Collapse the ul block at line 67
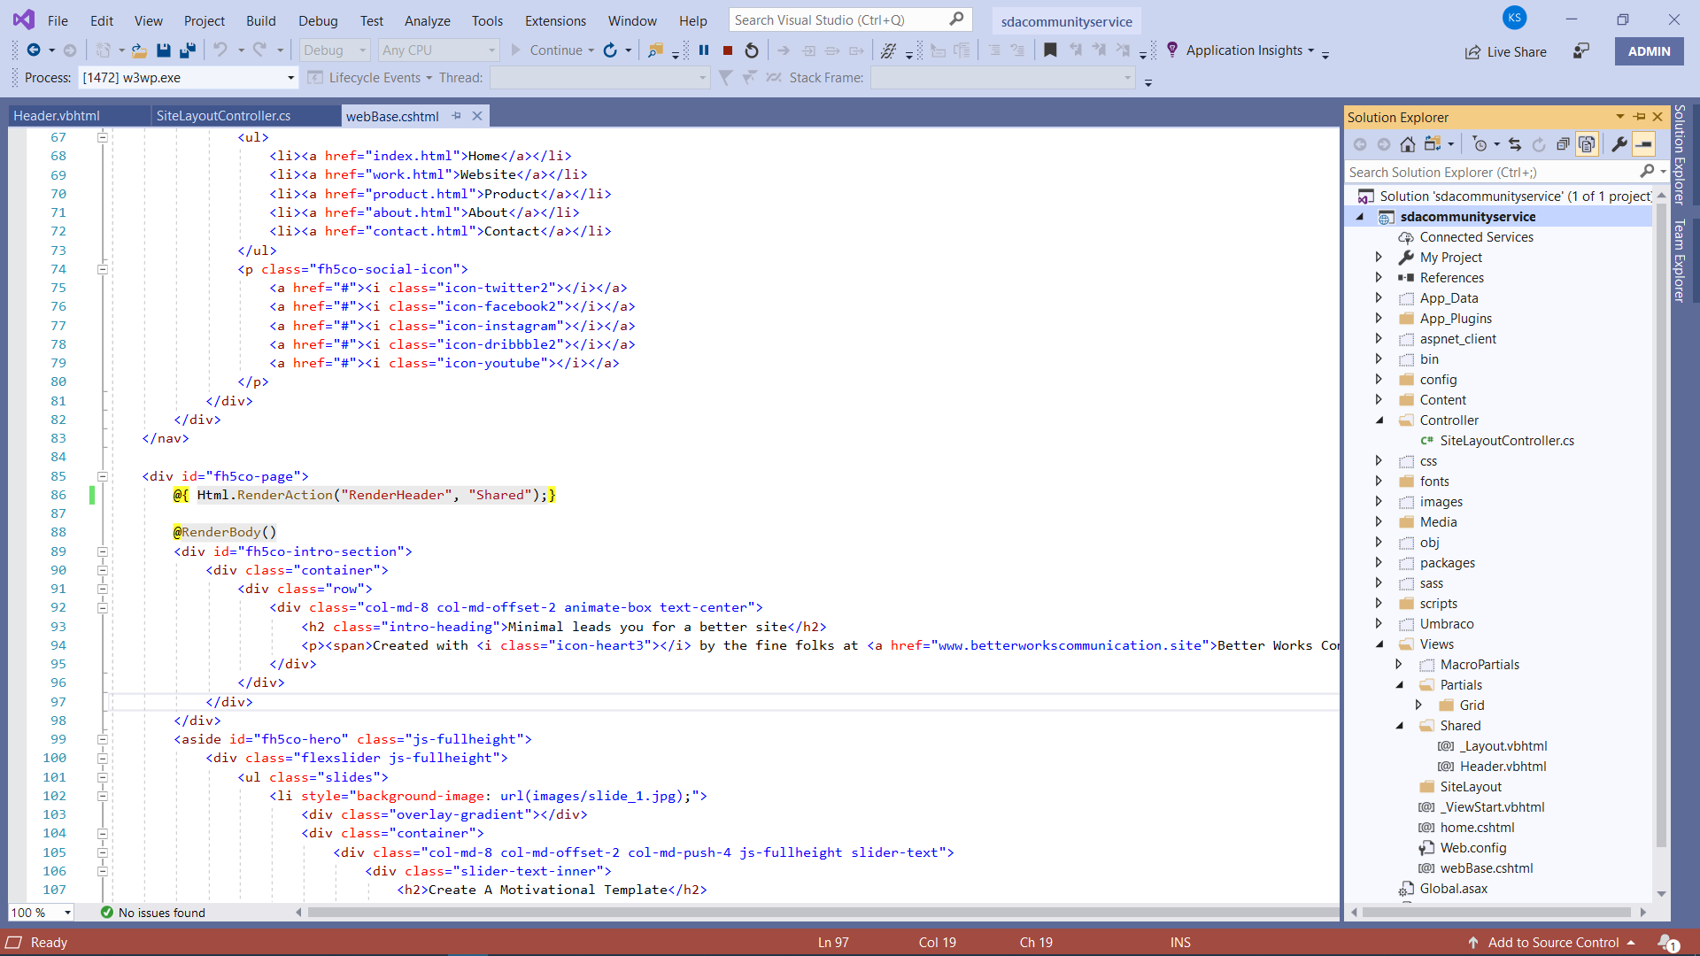Image resolution: width=1700 pixels, height=956 pixels. click(103, 137)
